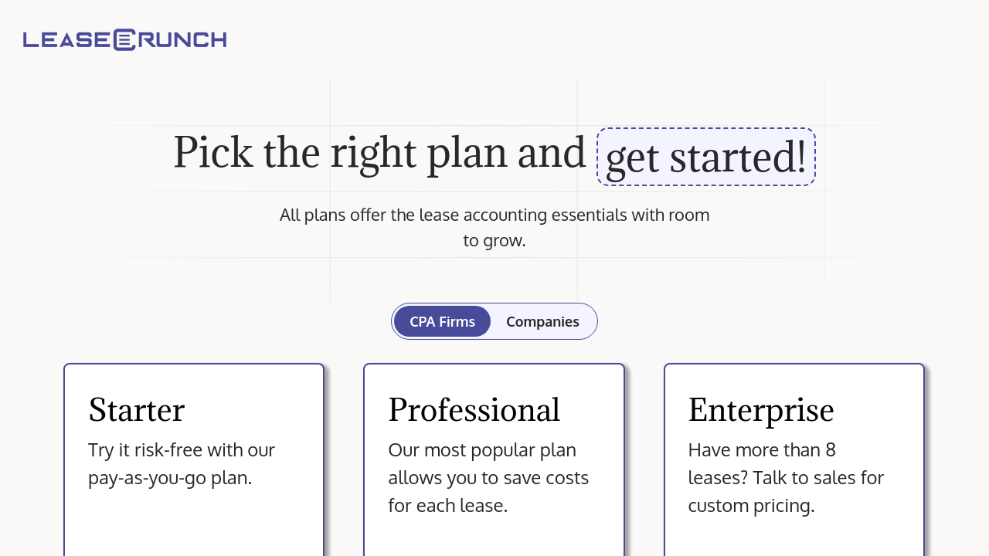
Task: Click the highlighted "get started!" box
Action: pos(705,157)
